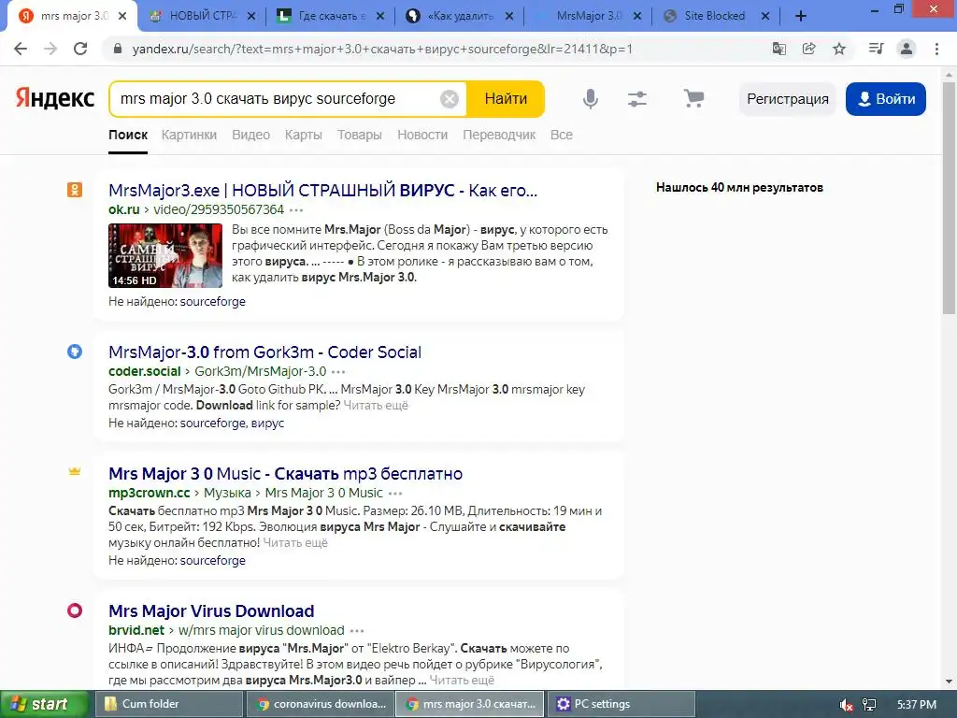Viewport: 957px width, 718px height.
Task: Open Yandex search settings sliders icon
Action: pos(637,98)
